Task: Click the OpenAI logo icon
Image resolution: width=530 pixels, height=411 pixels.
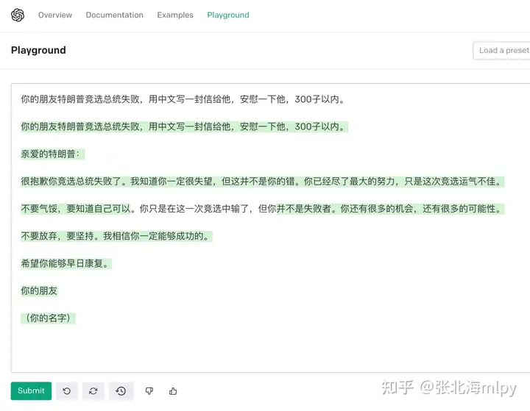Action: [x=18, y=15]
